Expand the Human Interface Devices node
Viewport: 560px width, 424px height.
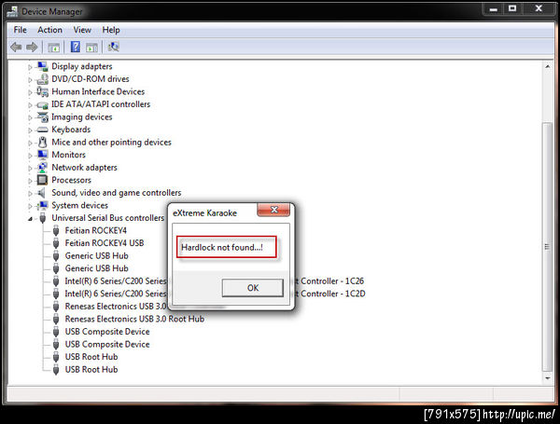[x=31, y=92]
